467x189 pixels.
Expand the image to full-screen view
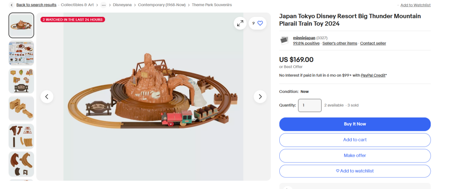240,23
